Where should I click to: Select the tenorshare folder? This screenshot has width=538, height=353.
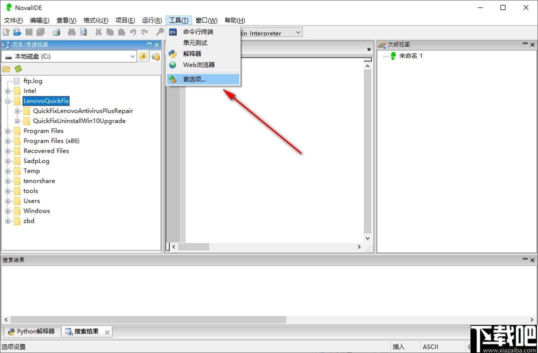pyautogui.click(x=39, y=181)
